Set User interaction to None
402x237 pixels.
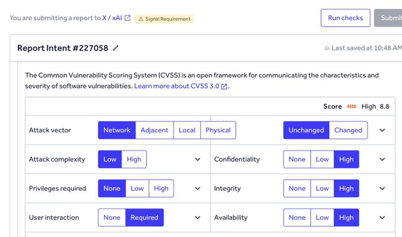[112, 218]
